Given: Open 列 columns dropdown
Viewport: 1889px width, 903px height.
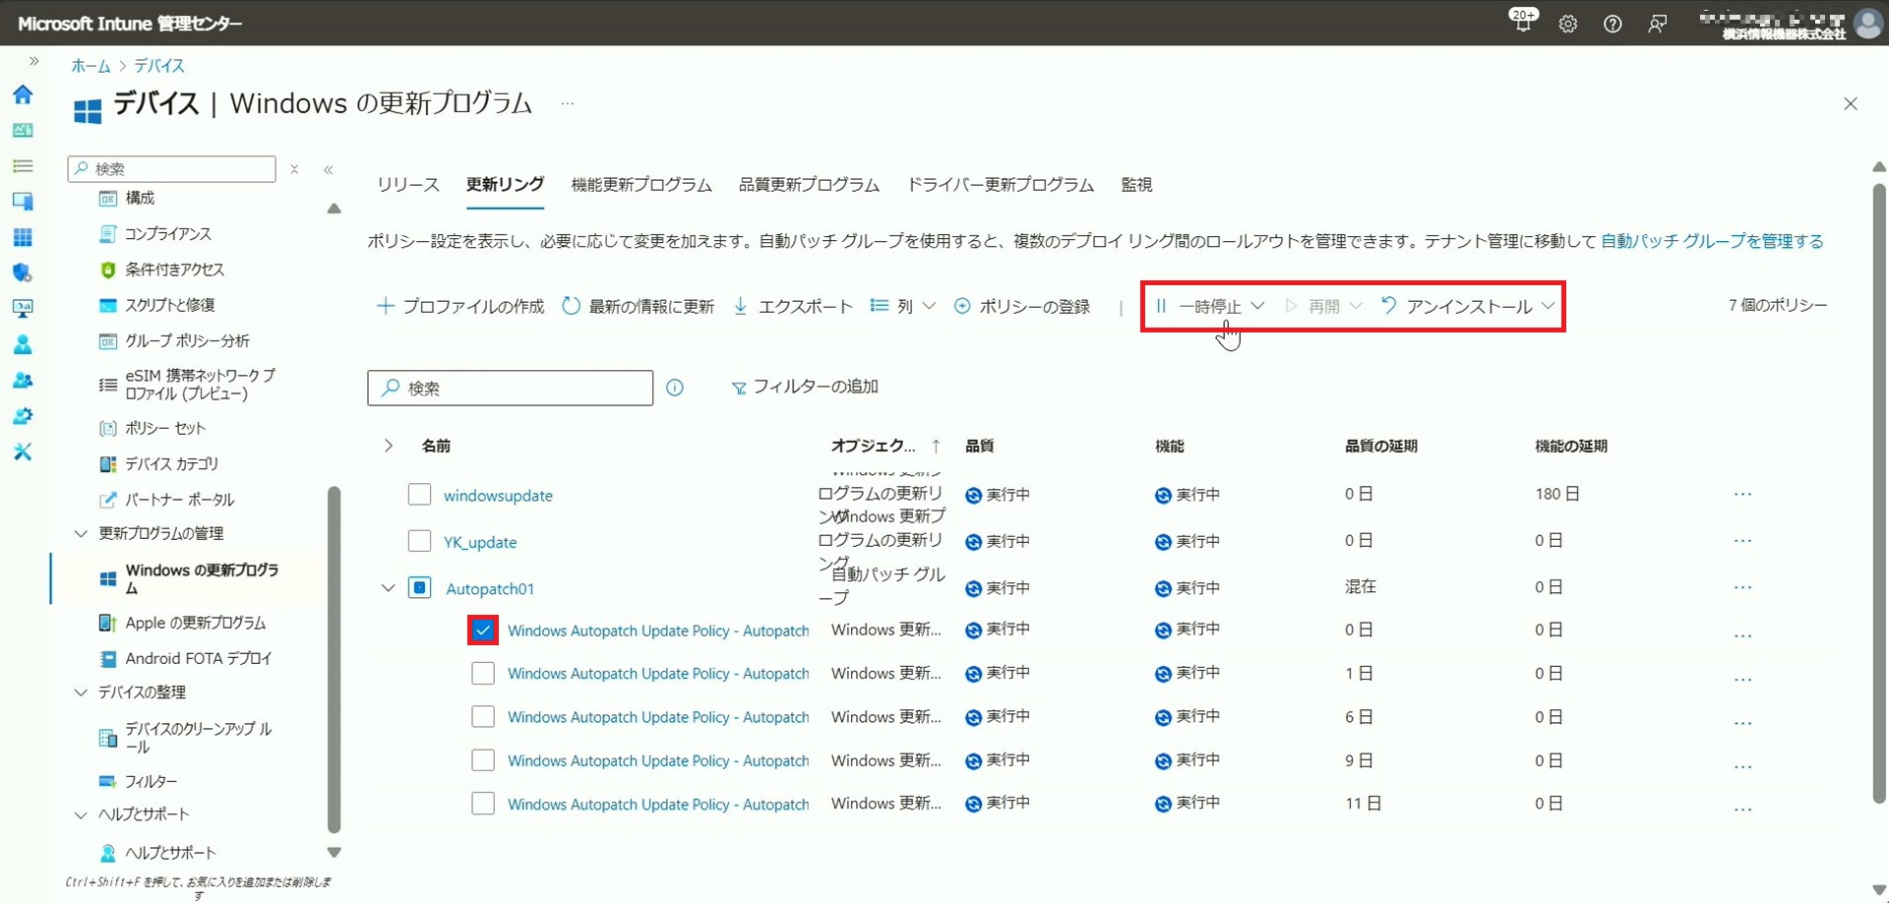Looking at the screenshot, I should tap(903, 306).
